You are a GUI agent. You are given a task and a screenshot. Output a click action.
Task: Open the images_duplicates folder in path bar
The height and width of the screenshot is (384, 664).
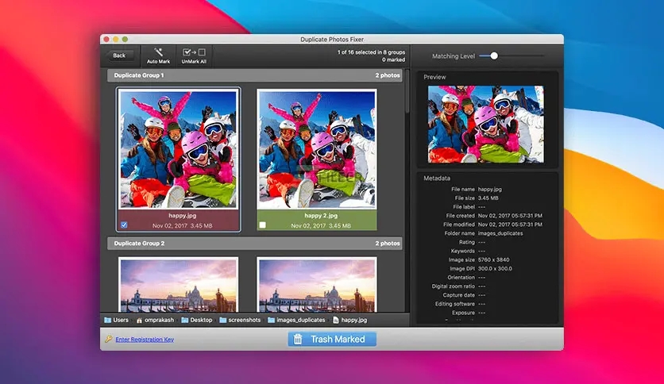coord(295,320)
